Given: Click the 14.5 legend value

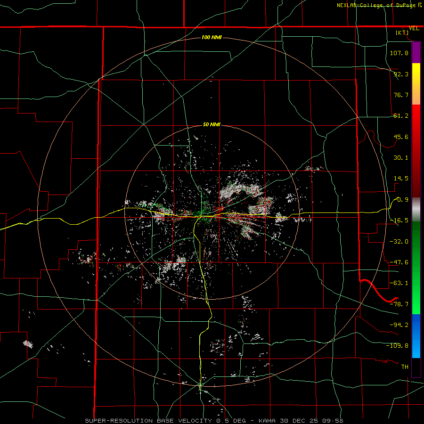Looking at the screenshot, I should click(x=401, y=179).
